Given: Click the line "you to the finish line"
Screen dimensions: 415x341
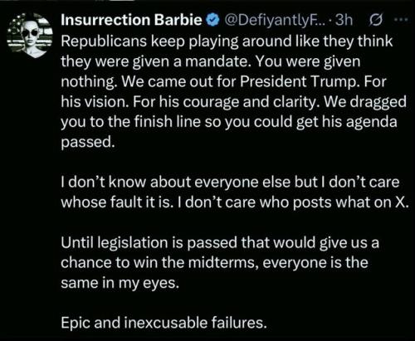Looking at the screenshot, I should (229, 122).
